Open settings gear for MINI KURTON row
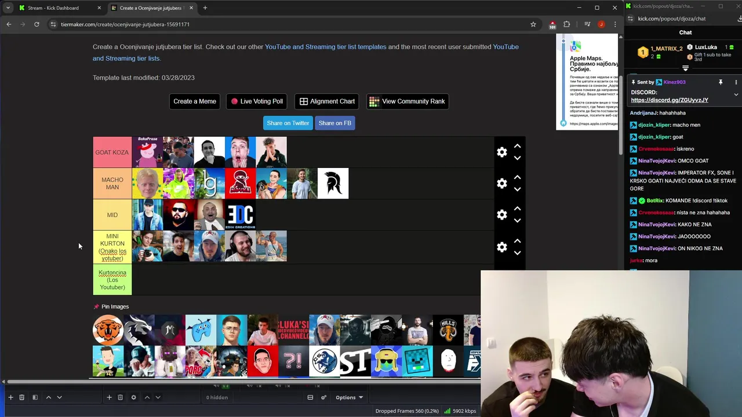This screenshot has height=417, width=742. point(502,247)
